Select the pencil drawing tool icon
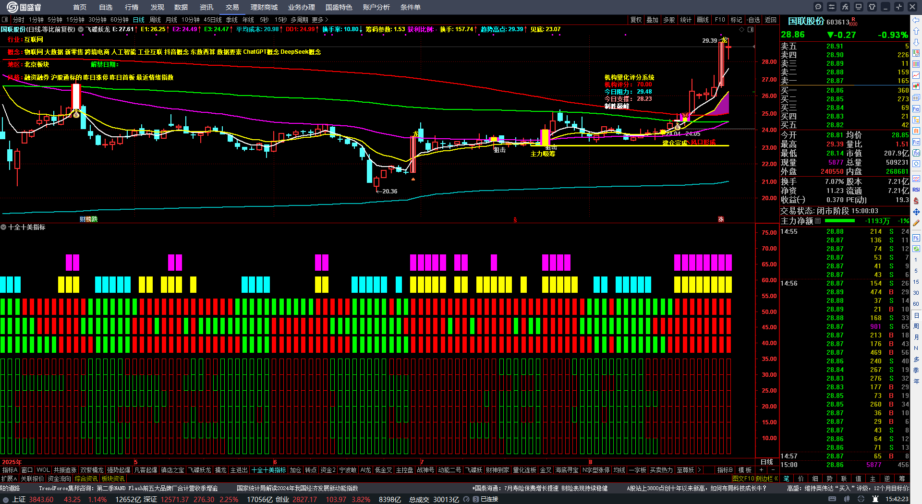922x504 pixels. coord(916,223)
